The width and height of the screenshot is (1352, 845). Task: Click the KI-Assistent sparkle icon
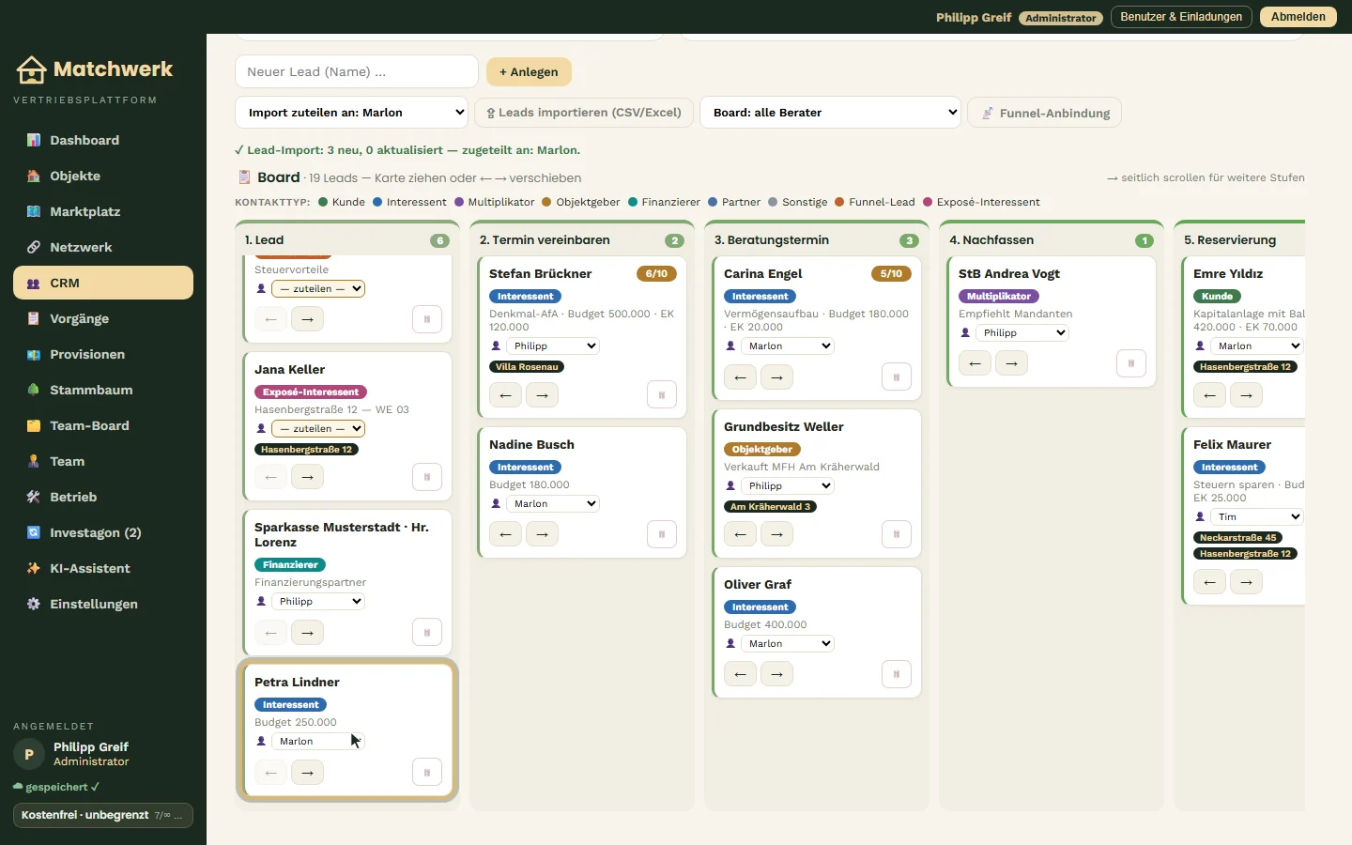34,568
